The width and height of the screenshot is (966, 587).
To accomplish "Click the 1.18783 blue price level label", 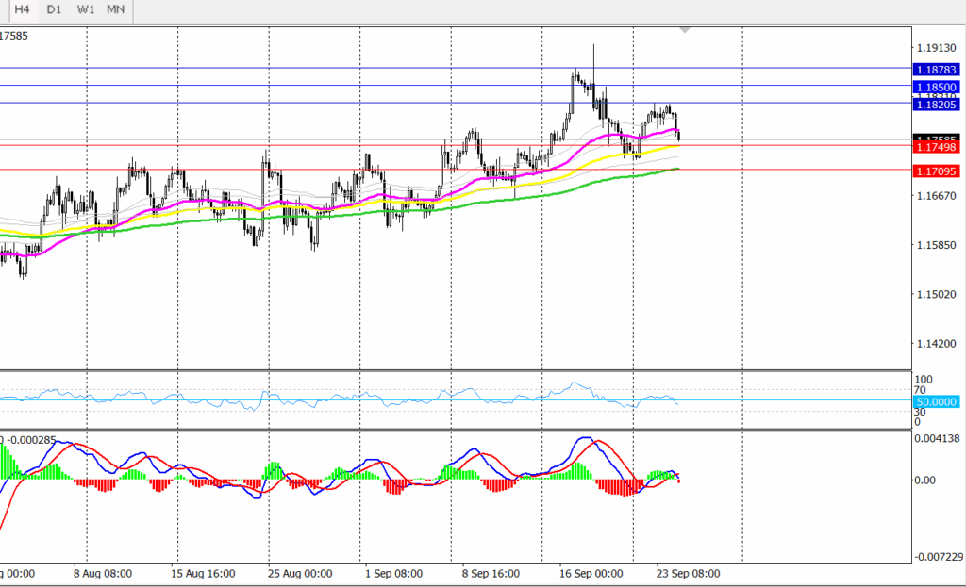I will click(936, 69).
